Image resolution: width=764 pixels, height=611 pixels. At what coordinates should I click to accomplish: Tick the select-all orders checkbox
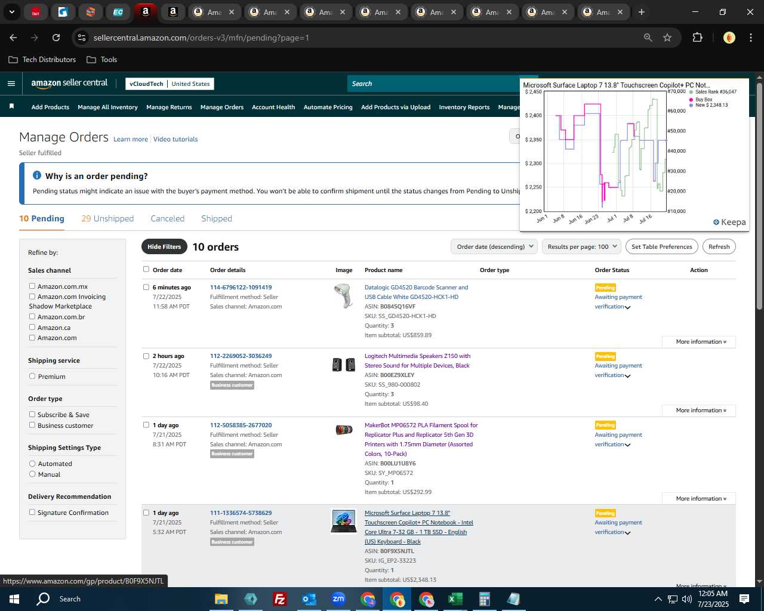point(146,269)
